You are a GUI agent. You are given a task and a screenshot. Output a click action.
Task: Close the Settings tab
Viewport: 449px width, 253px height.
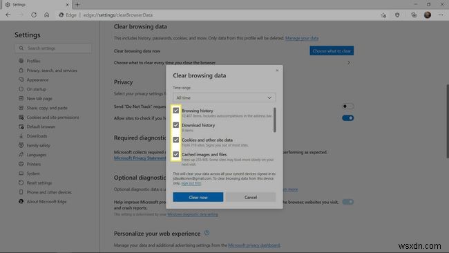pyautogui.click(x=67, y=5)
